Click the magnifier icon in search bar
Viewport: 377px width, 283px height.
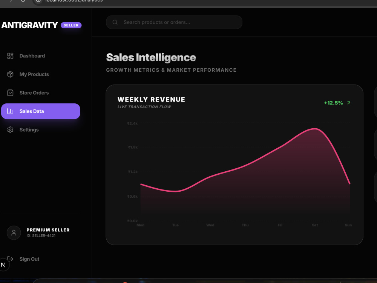click(x=115, y=22)
